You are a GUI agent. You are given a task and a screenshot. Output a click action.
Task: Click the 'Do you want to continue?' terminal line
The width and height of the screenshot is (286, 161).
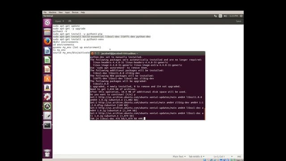(x=113, y=94)
